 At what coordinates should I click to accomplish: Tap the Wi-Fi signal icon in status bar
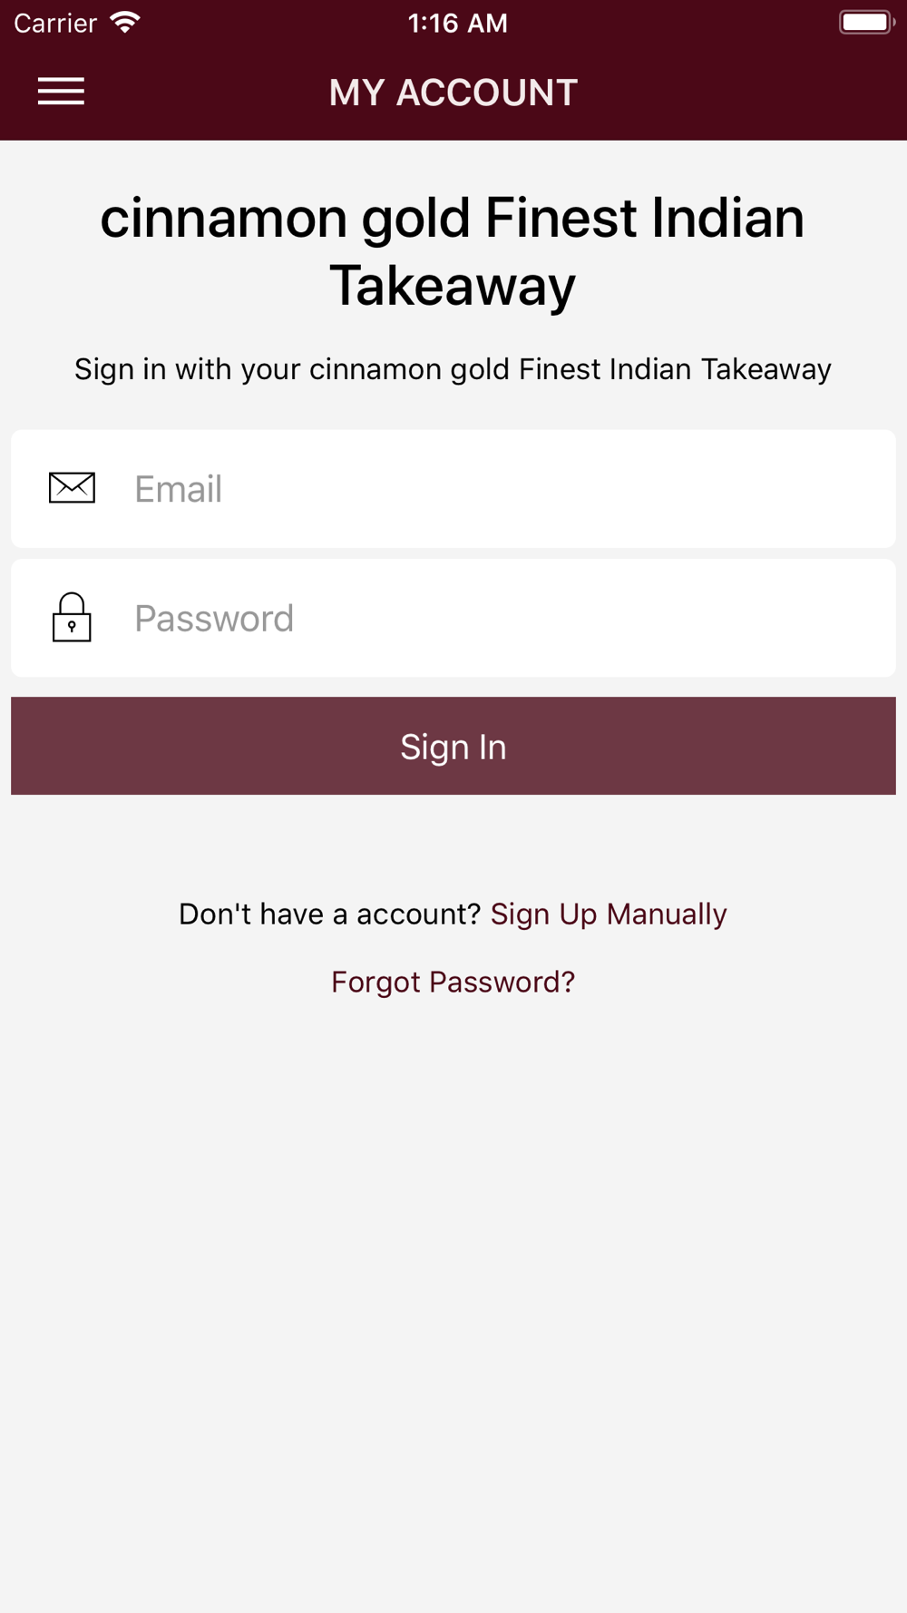coord(125,23)
